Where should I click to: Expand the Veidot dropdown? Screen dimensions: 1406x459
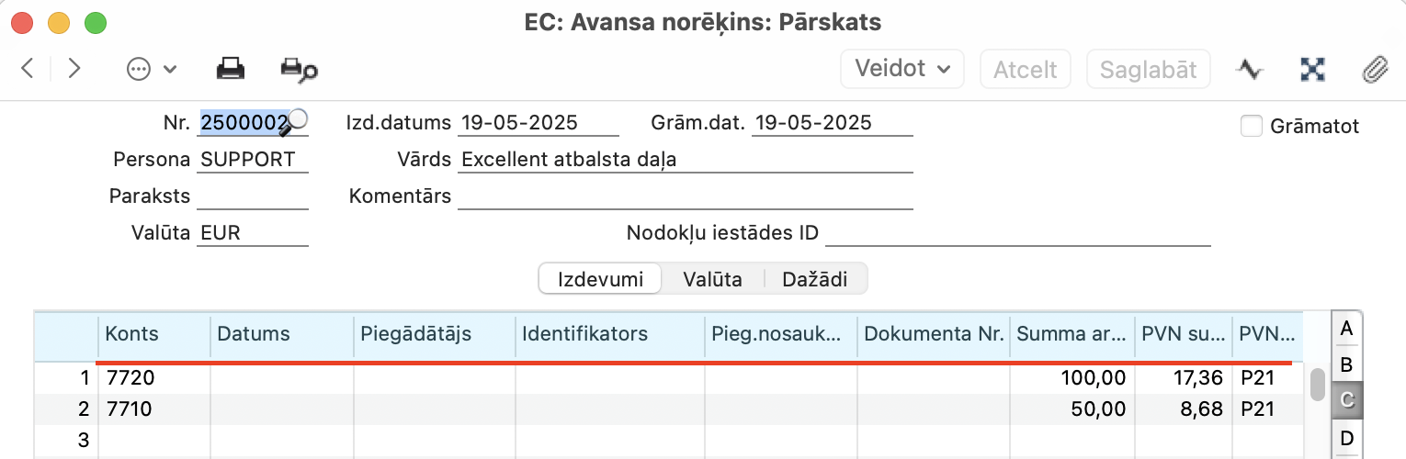pyautogui.click(x=902, y=69)
